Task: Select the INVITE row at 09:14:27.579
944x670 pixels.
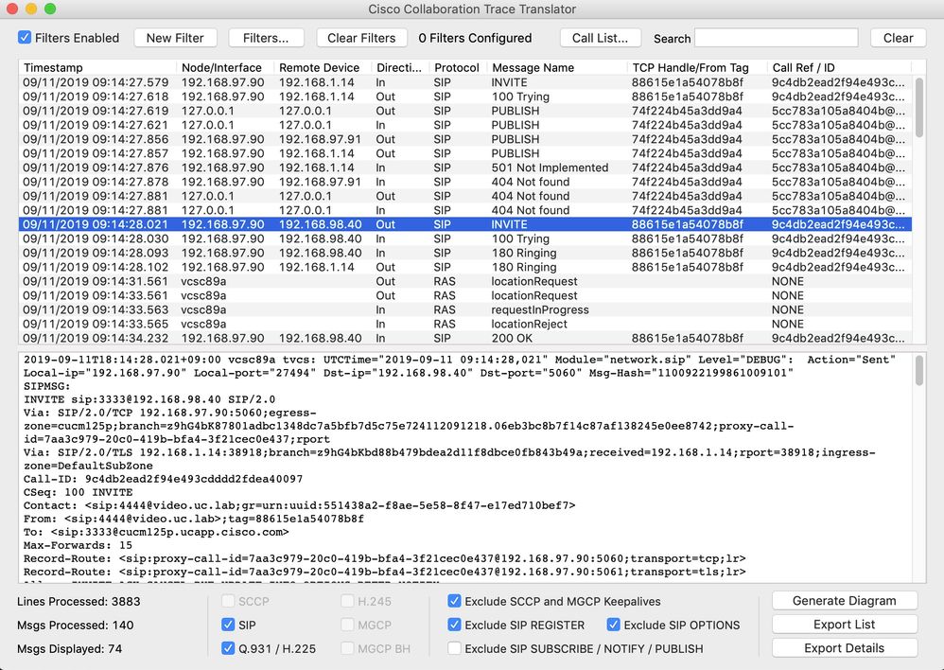Action: (464, 82)
